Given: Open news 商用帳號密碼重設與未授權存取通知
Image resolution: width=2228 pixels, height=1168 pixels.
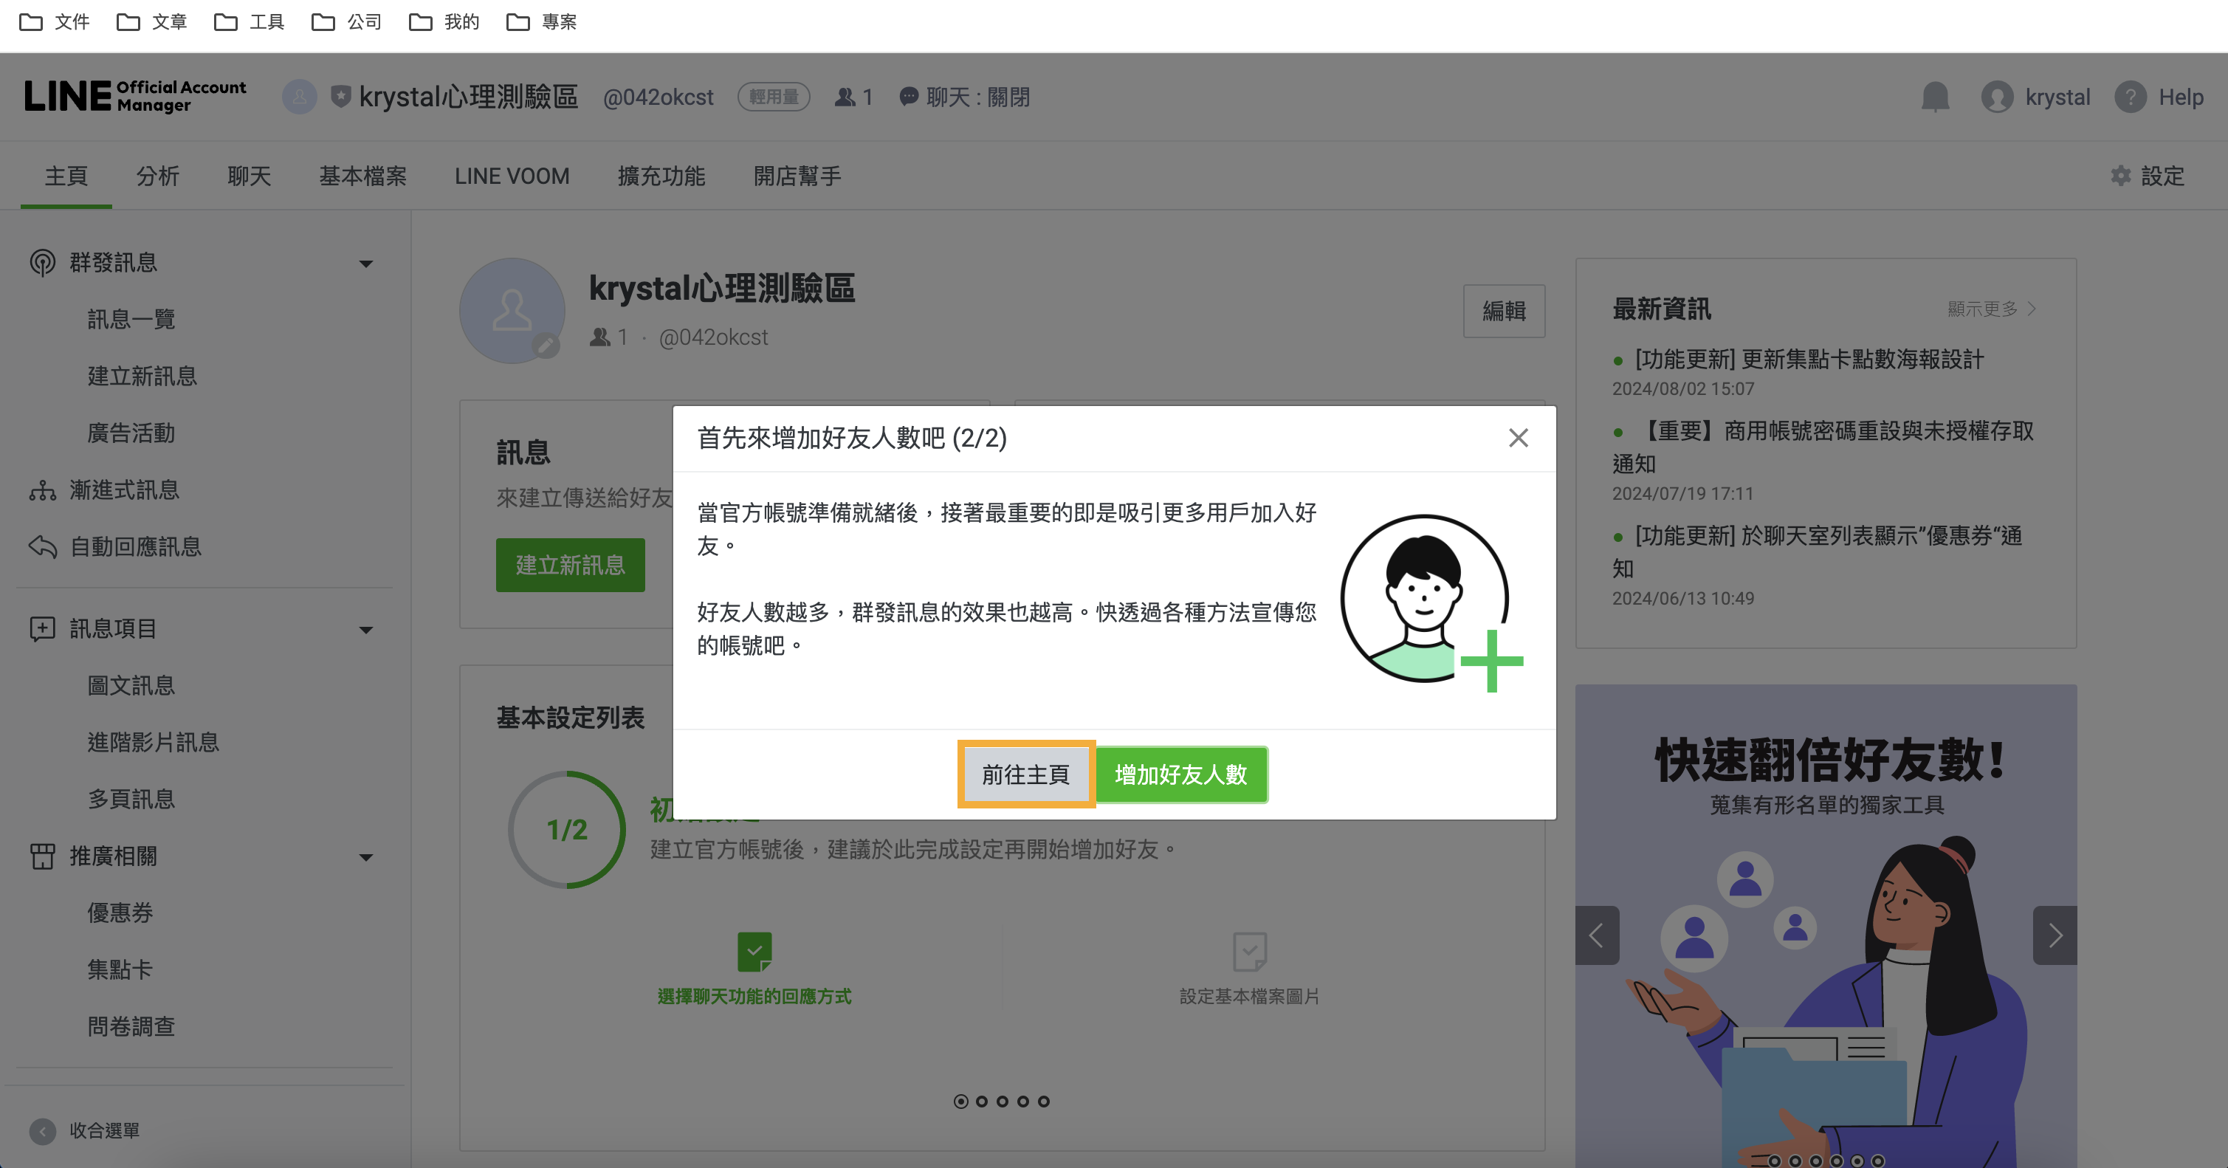Looking at the screenshot, I should point(1824,447).
